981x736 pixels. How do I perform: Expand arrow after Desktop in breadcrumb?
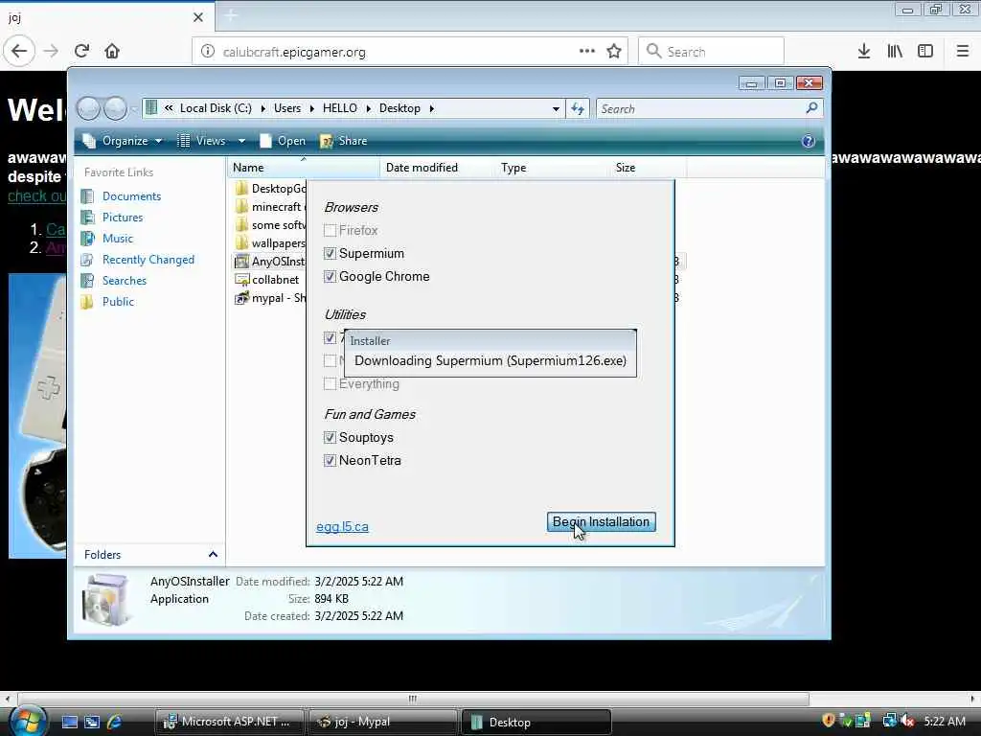[432, 109]
